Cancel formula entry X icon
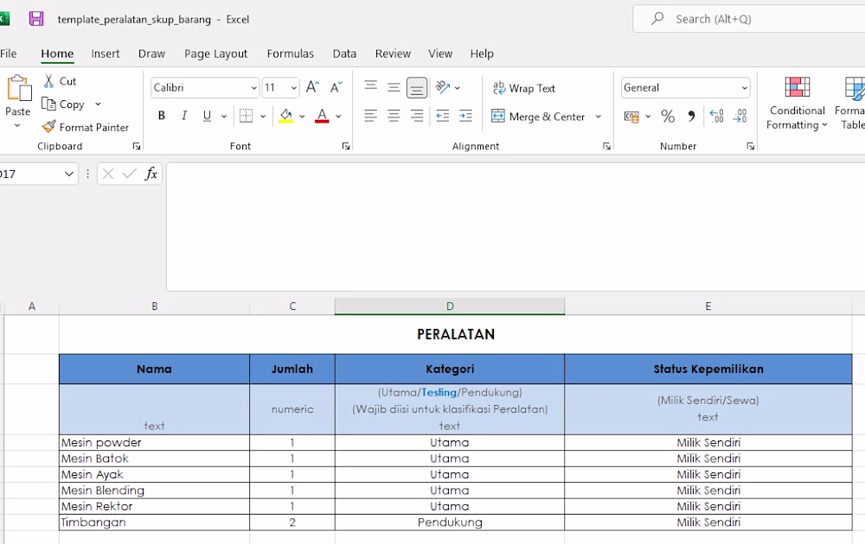Screen dimensions: 865x544 click(108, 174)
